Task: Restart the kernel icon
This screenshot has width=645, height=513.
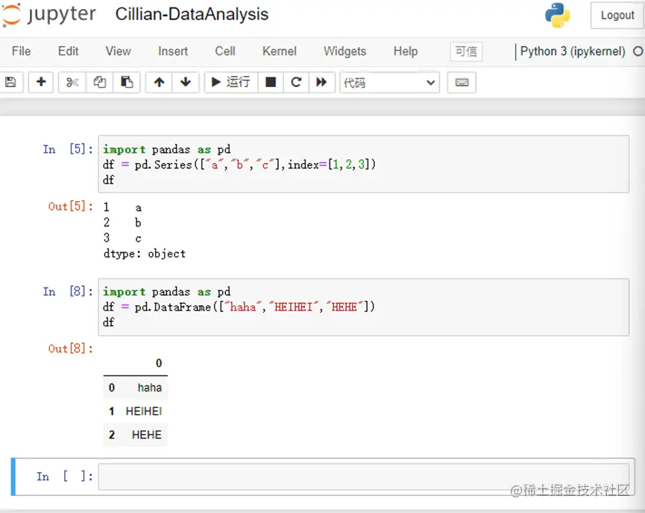Action: pos(296,82)
